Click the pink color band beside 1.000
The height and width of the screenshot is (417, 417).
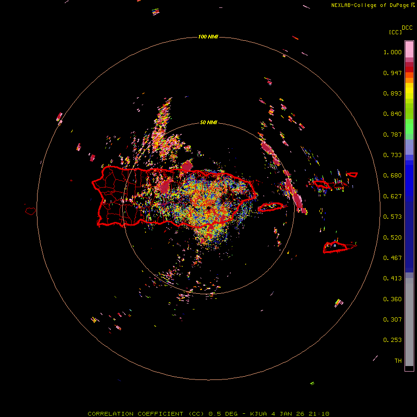[409, 50]
